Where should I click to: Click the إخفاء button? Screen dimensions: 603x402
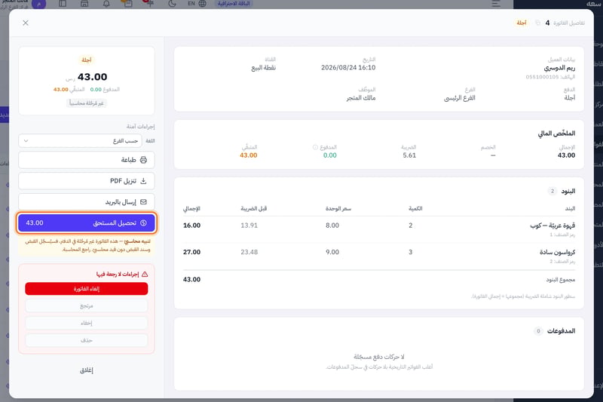87,323
